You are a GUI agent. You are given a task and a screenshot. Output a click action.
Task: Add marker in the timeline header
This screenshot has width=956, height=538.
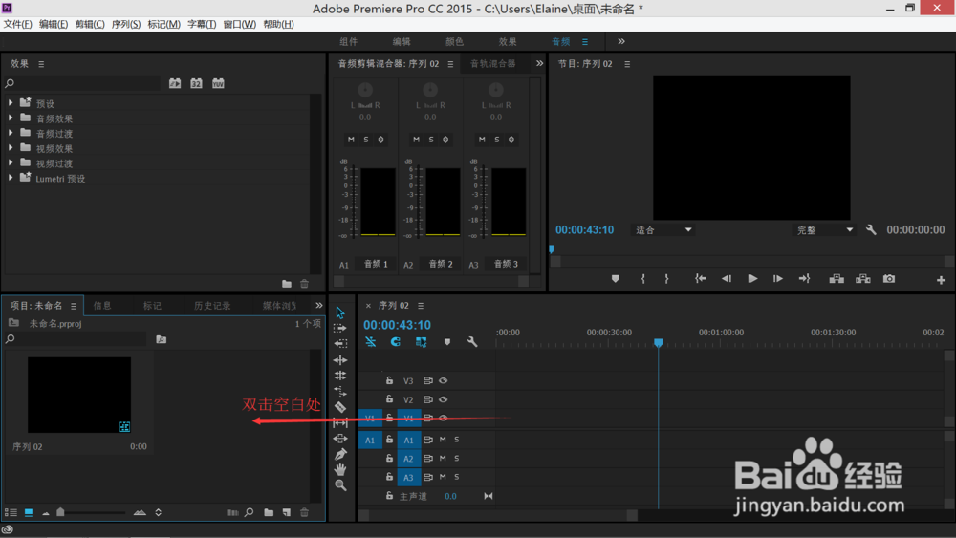pos(446,342)
